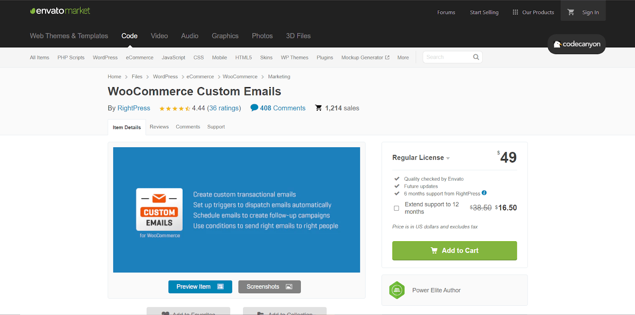Screen dimensions: 635x315
Task: Click the star rating icons
Action: [175, 108]
